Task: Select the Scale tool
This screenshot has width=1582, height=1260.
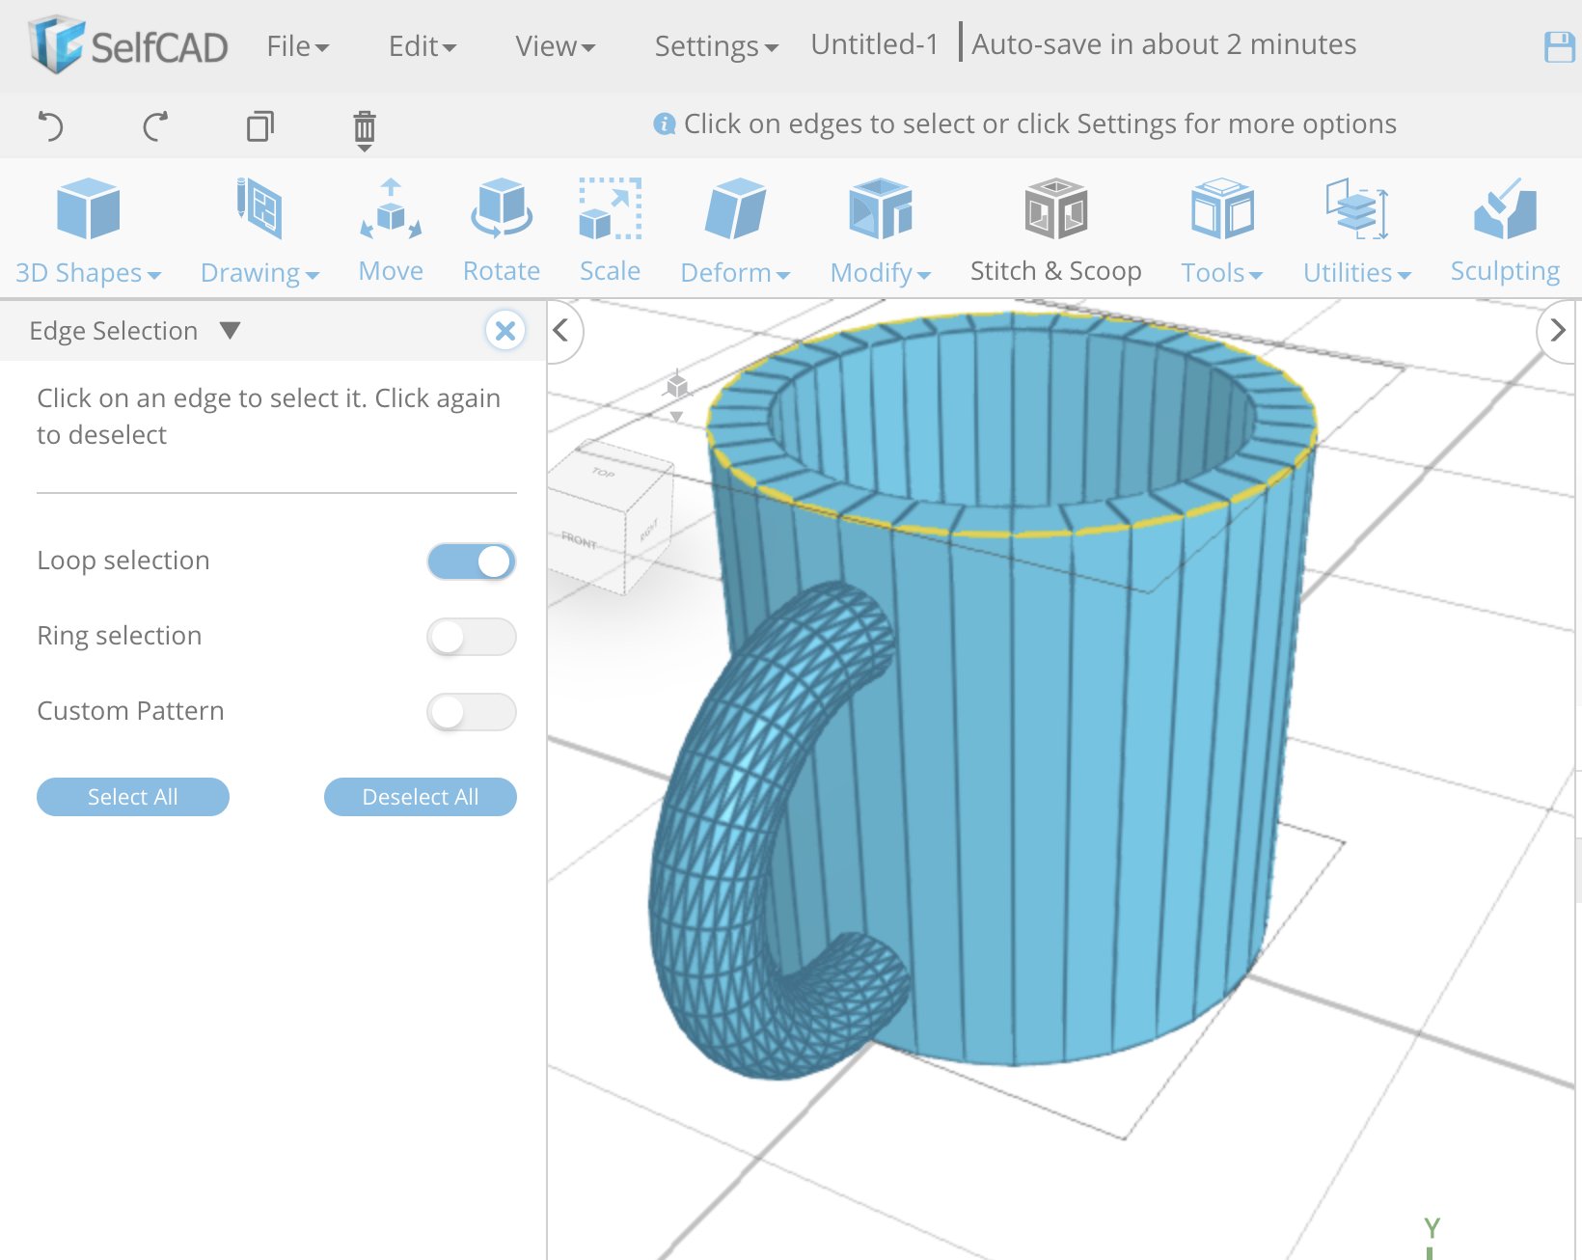Action: pos(610,232)
